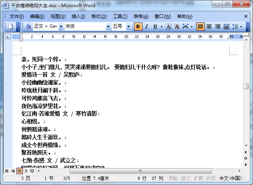This screenshot has height=185, width=253.
Task: Split the window with the splitter above scrollbar
Action: (x=246, y=35)
